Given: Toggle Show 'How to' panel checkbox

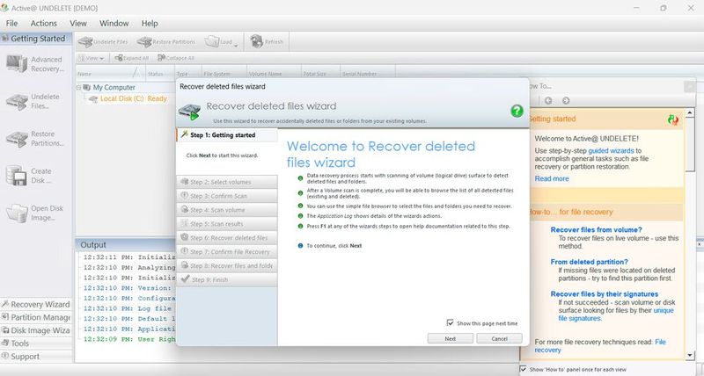Looking at the screenshot, I should [x=523, y=369].
